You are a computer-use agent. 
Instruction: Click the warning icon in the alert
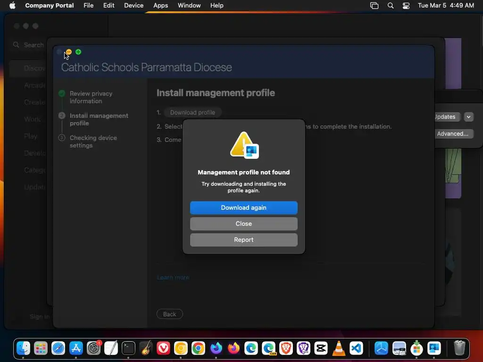pyautogui.click(x=244, y=145)
